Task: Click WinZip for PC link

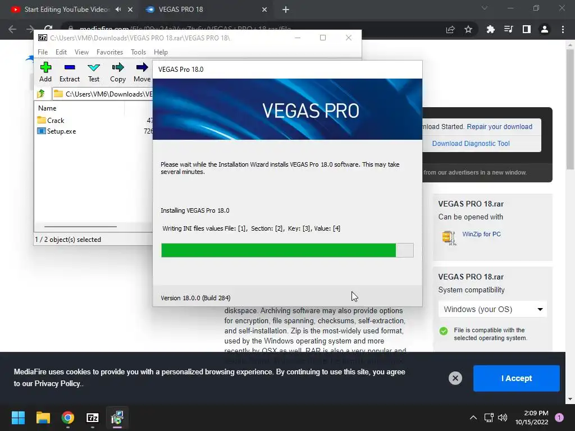Action: click(481, 234)
